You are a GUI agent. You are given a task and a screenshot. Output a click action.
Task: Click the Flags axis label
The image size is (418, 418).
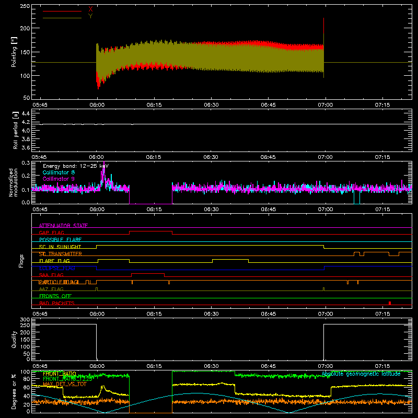point(21,261)
